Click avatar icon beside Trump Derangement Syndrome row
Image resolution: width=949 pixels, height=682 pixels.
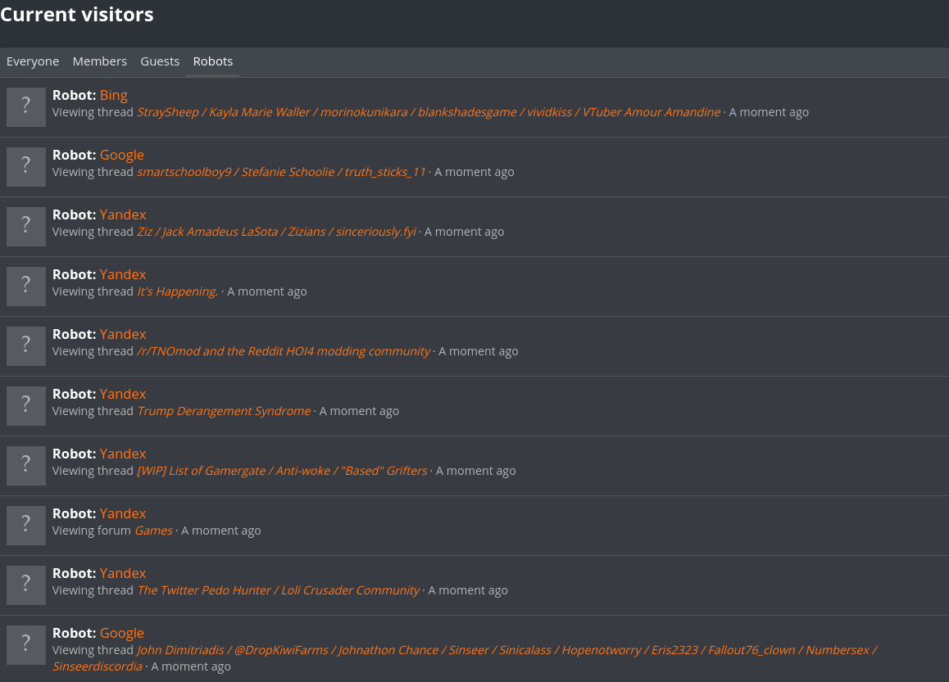coord(26,406)
